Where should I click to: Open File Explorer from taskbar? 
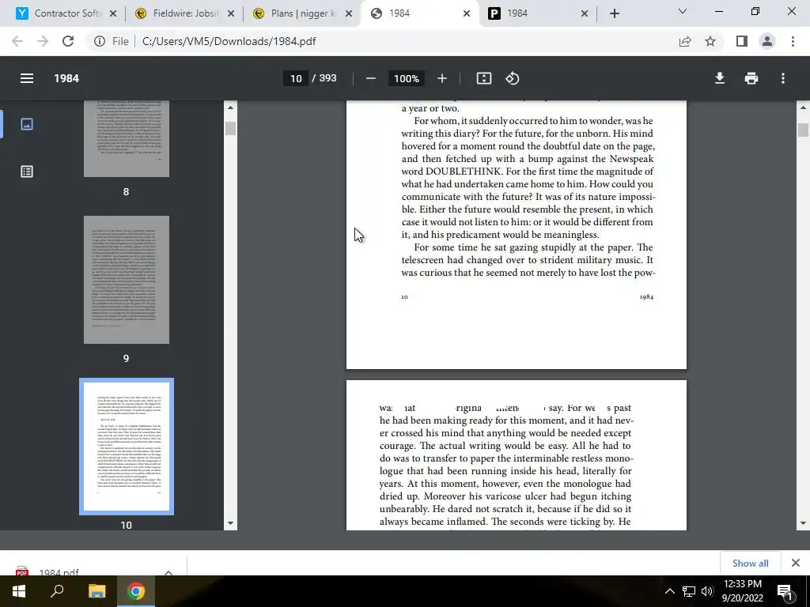click(97, 591)
